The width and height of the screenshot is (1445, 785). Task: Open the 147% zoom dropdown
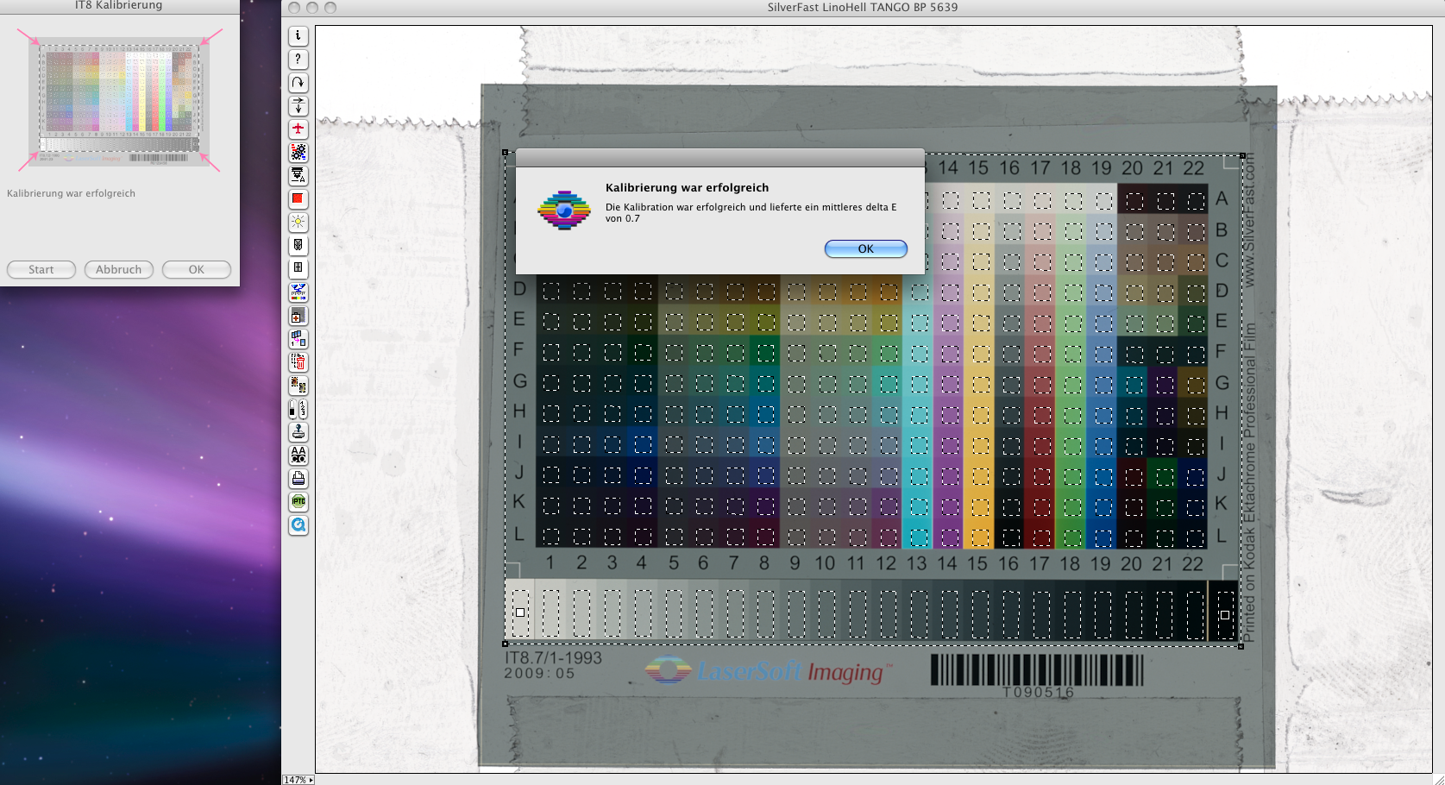tap(298, 780)
